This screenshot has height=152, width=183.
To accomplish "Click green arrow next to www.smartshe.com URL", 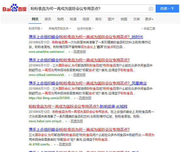I will pos(69,52).
